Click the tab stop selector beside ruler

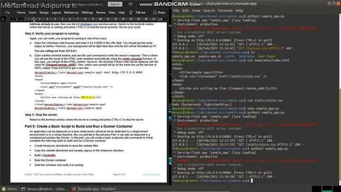[x=3, y=19]
